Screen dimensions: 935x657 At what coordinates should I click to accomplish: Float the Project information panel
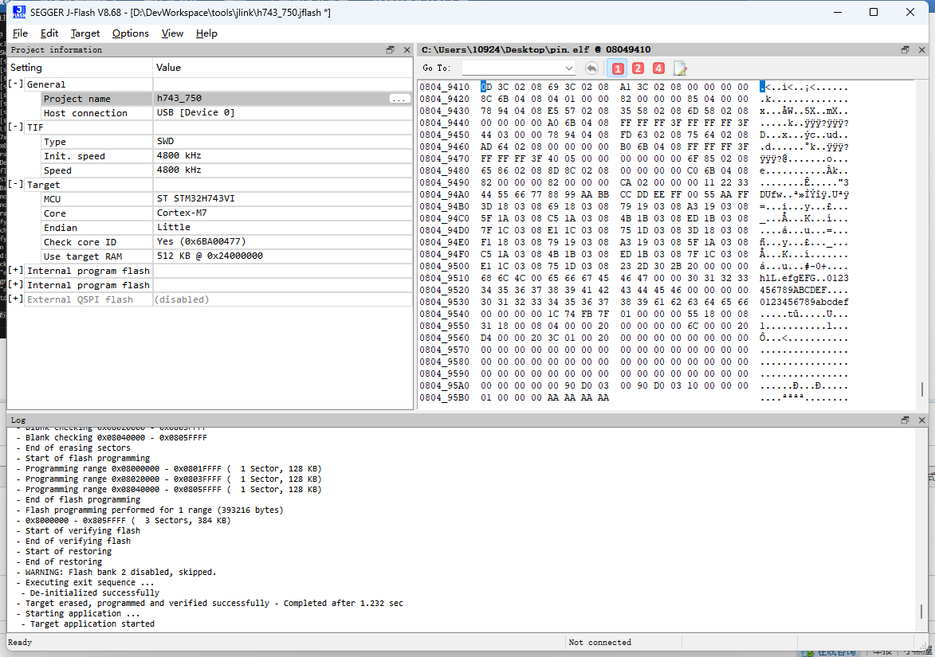[390, 49]
